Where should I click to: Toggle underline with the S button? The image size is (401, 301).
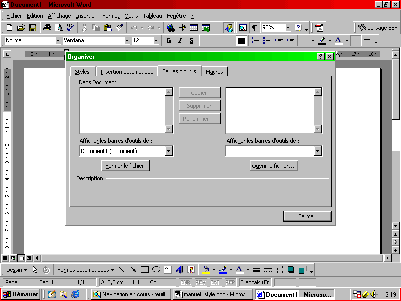point(192,41)
